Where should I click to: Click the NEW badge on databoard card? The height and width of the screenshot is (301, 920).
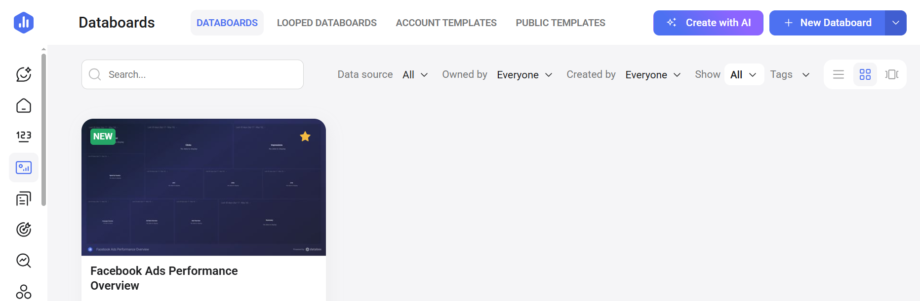[x=103, y=136]
